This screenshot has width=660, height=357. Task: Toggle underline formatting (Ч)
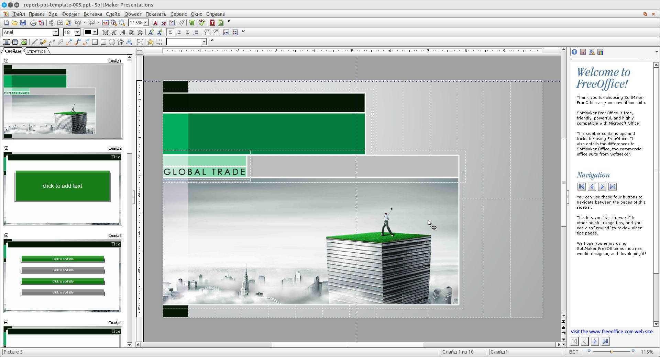[122, 32]
